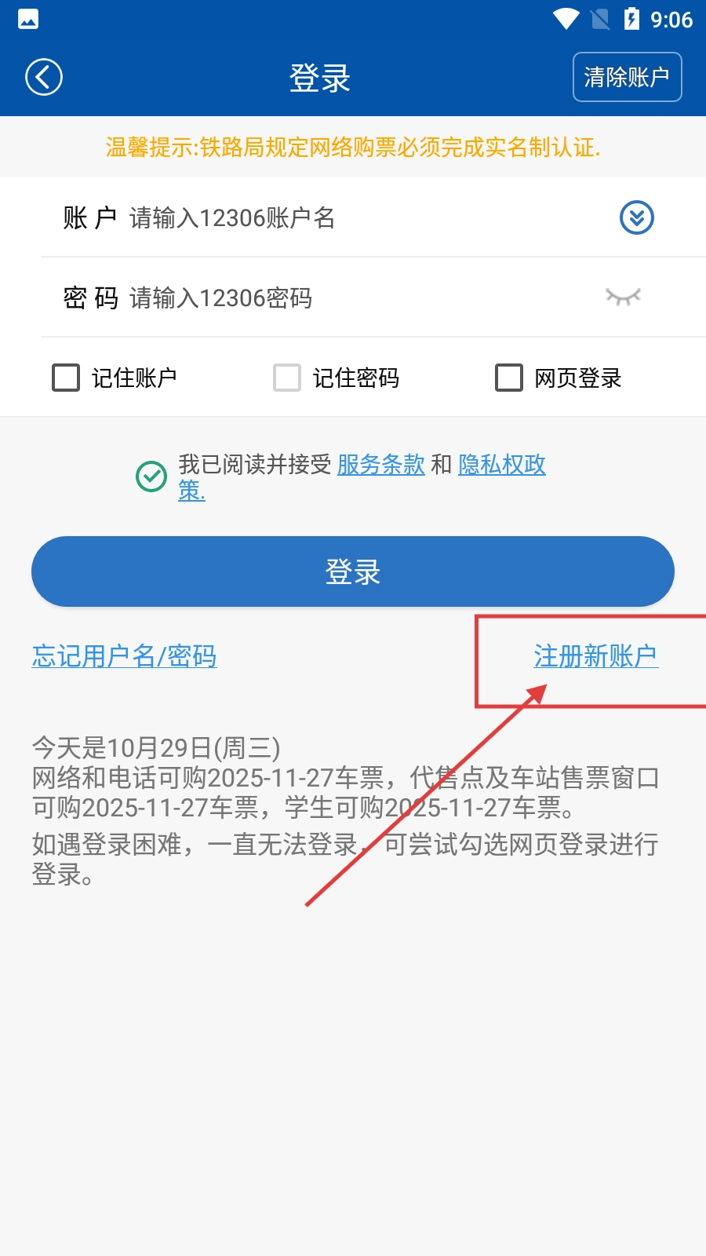Toggle the green agreement checkmark
706x1256 pixels.
151,476
